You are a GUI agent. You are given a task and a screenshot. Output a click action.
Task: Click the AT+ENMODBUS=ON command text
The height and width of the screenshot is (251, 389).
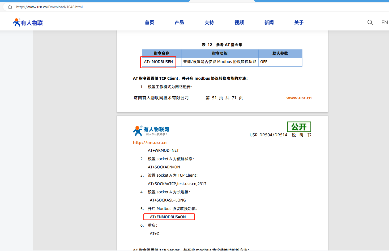coord(168,217)
